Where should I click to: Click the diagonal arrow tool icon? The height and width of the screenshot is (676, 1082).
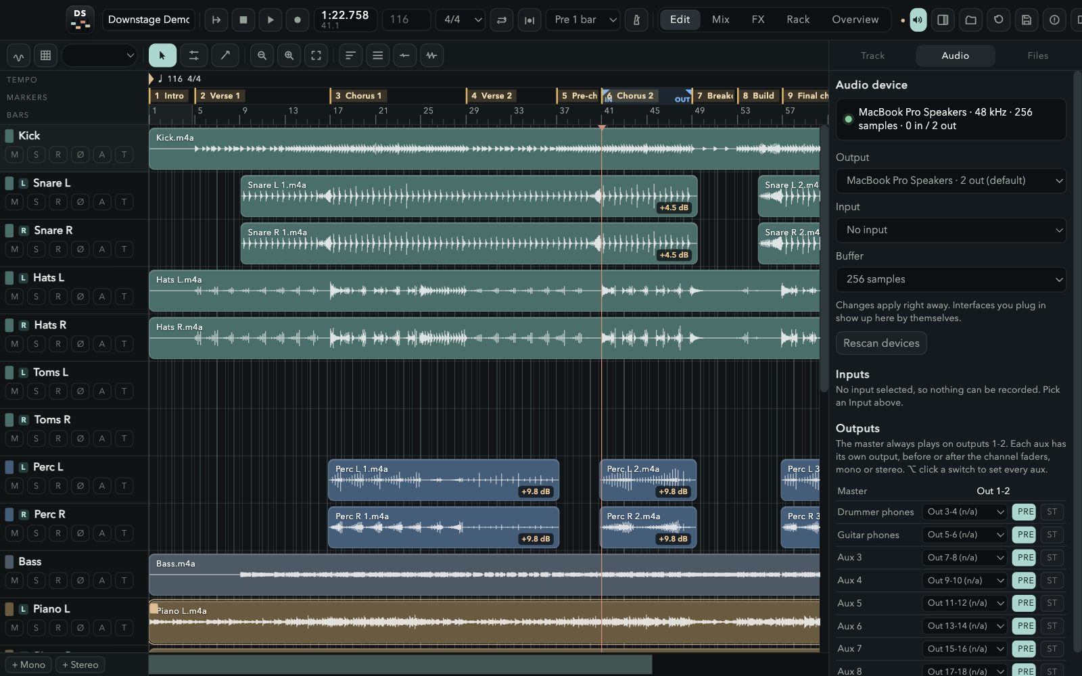[x=225, y=55]
